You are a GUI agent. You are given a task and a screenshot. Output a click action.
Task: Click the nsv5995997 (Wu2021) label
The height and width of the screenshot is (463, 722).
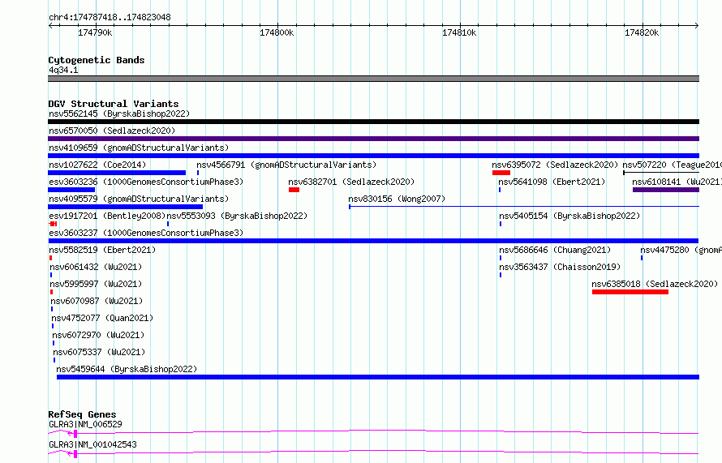pyautogui.click(x=96, y=284)
